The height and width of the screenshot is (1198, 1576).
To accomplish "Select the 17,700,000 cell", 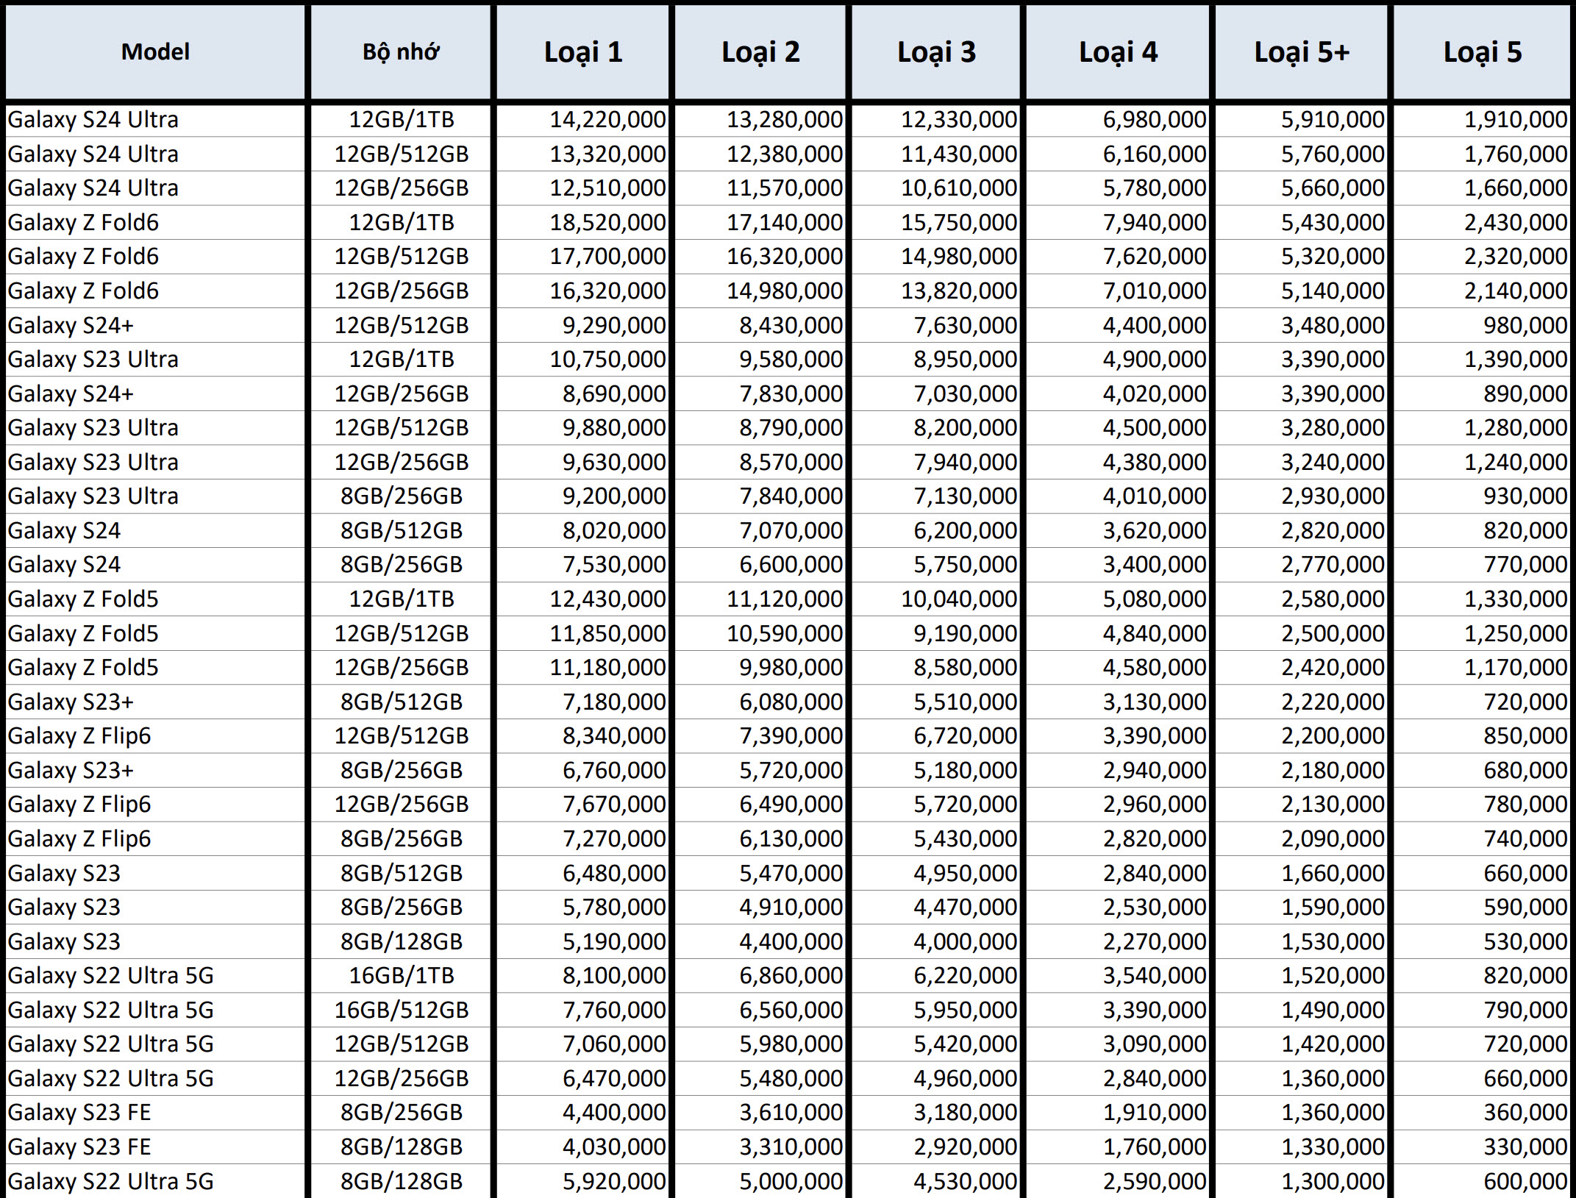I will (x=583, y=257).
